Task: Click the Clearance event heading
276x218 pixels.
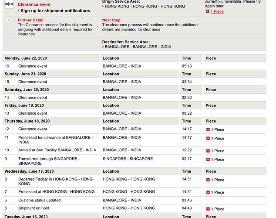Action: [34, 4]
